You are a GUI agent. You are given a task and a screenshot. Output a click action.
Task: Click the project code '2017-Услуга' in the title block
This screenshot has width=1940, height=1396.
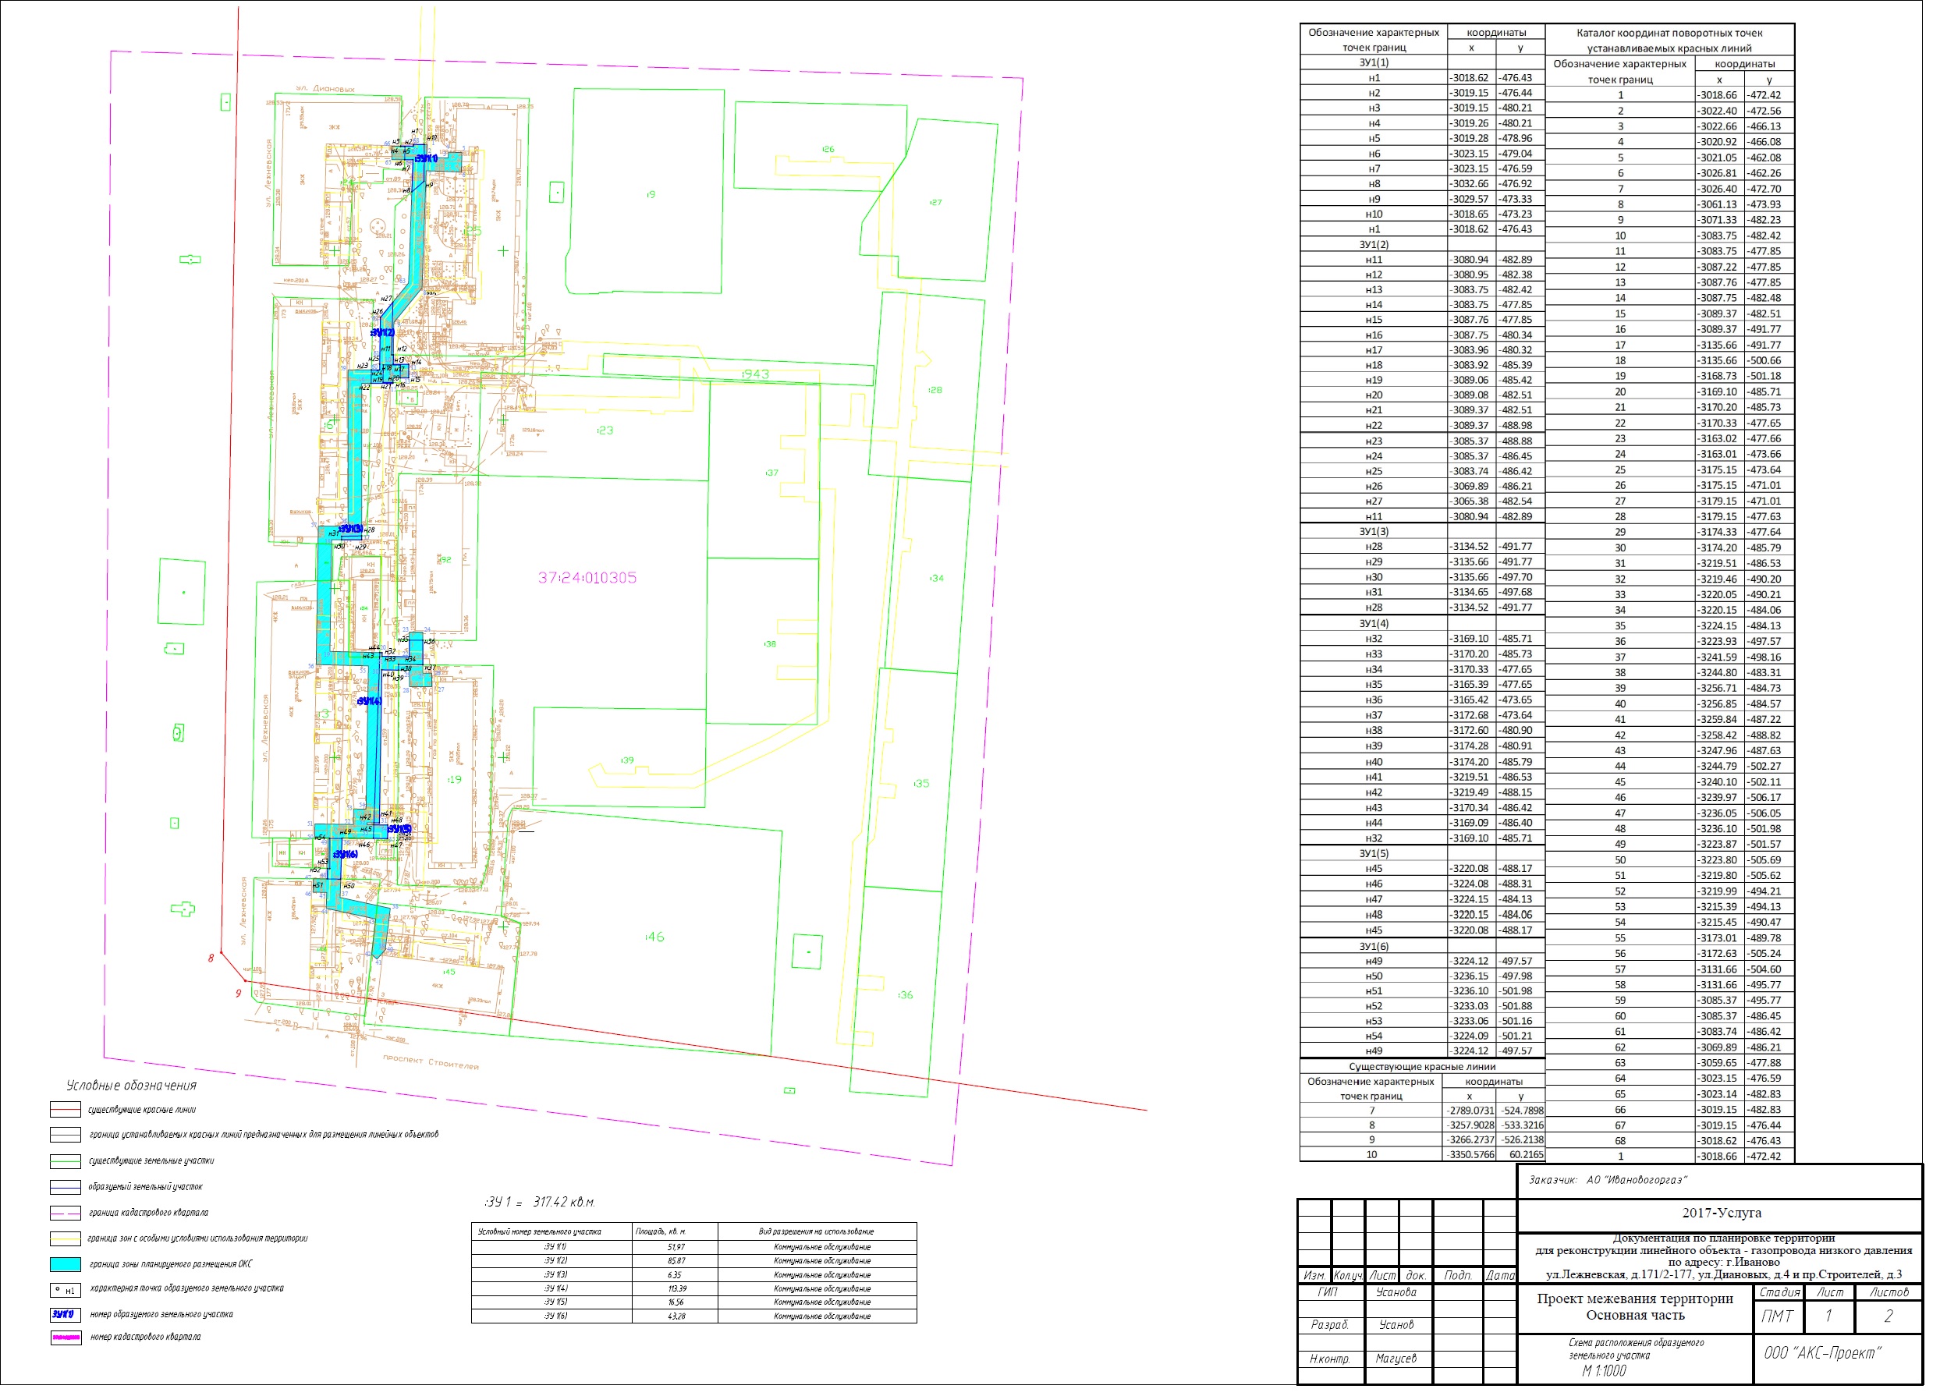pos(1721,1213)
